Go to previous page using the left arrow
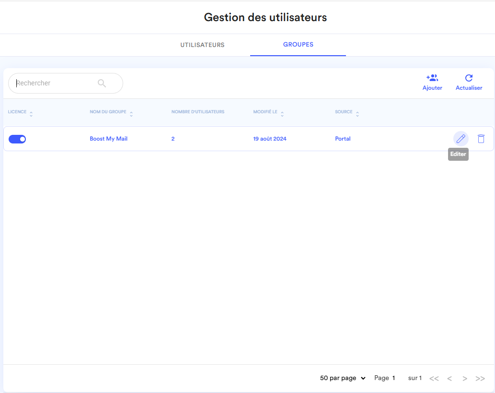This screenshot has width=495, height=393. (x=449, y=379)
